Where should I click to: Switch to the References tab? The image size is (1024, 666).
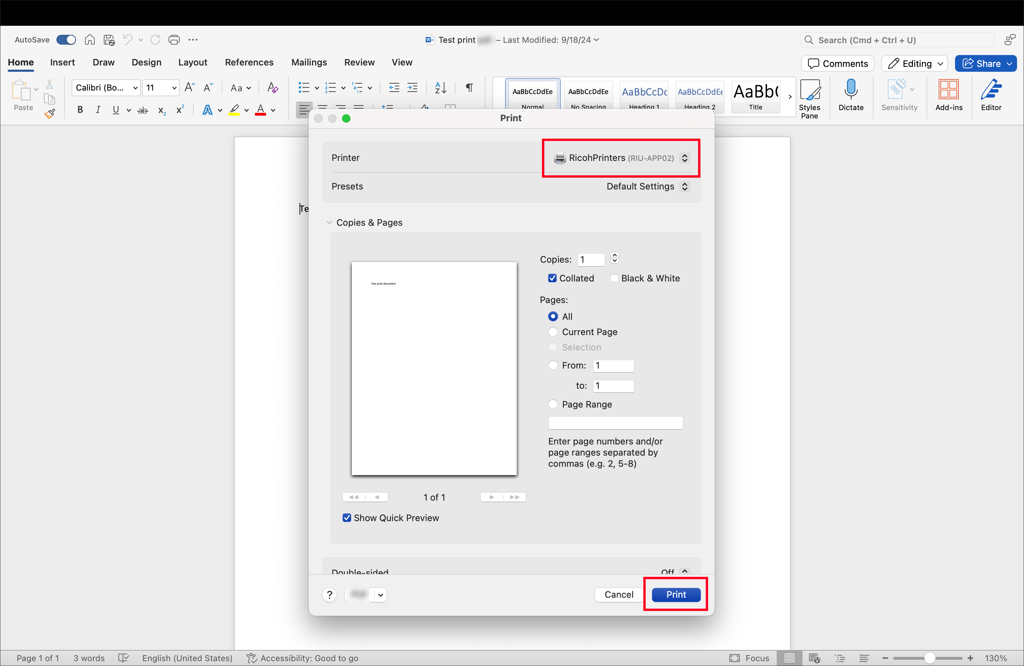pos(249,62)
